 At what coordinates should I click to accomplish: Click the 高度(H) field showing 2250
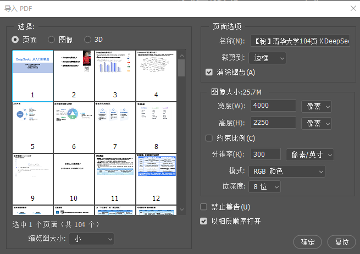(x=273, y=123)
